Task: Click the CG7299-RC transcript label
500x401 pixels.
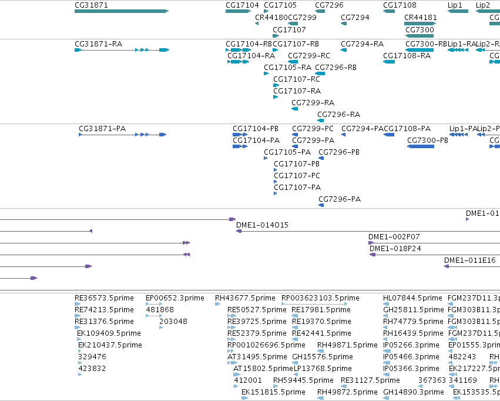Action: pyautogui.click(x=308, y=55)
